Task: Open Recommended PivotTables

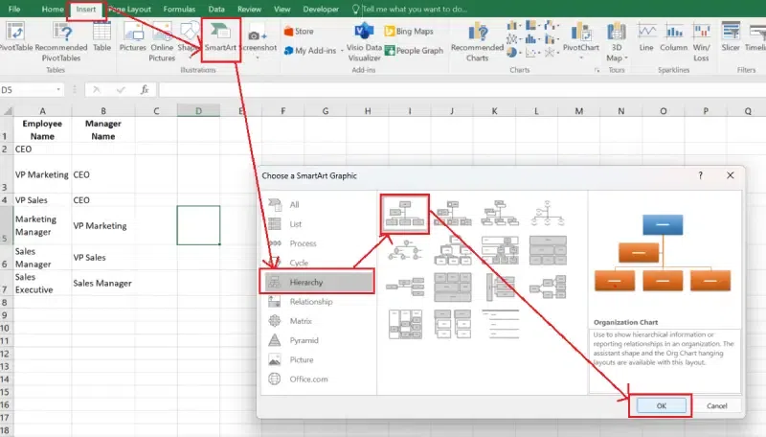Action: click(61, 42)
